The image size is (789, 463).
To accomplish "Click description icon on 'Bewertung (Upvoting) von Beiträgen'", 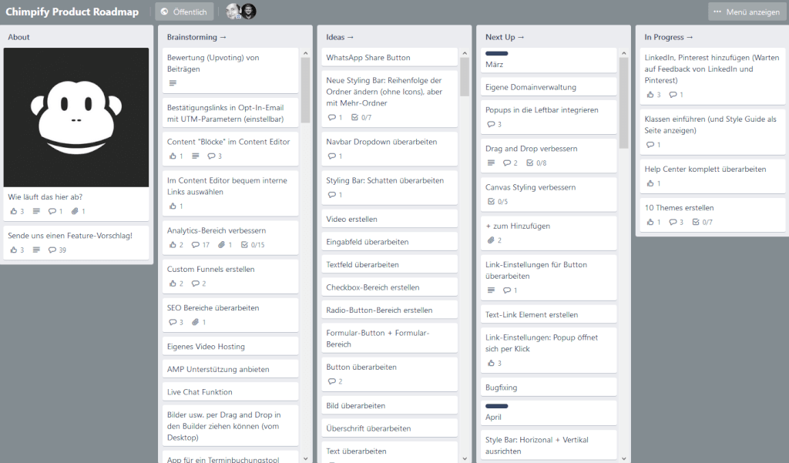I will tap(173, 83).
